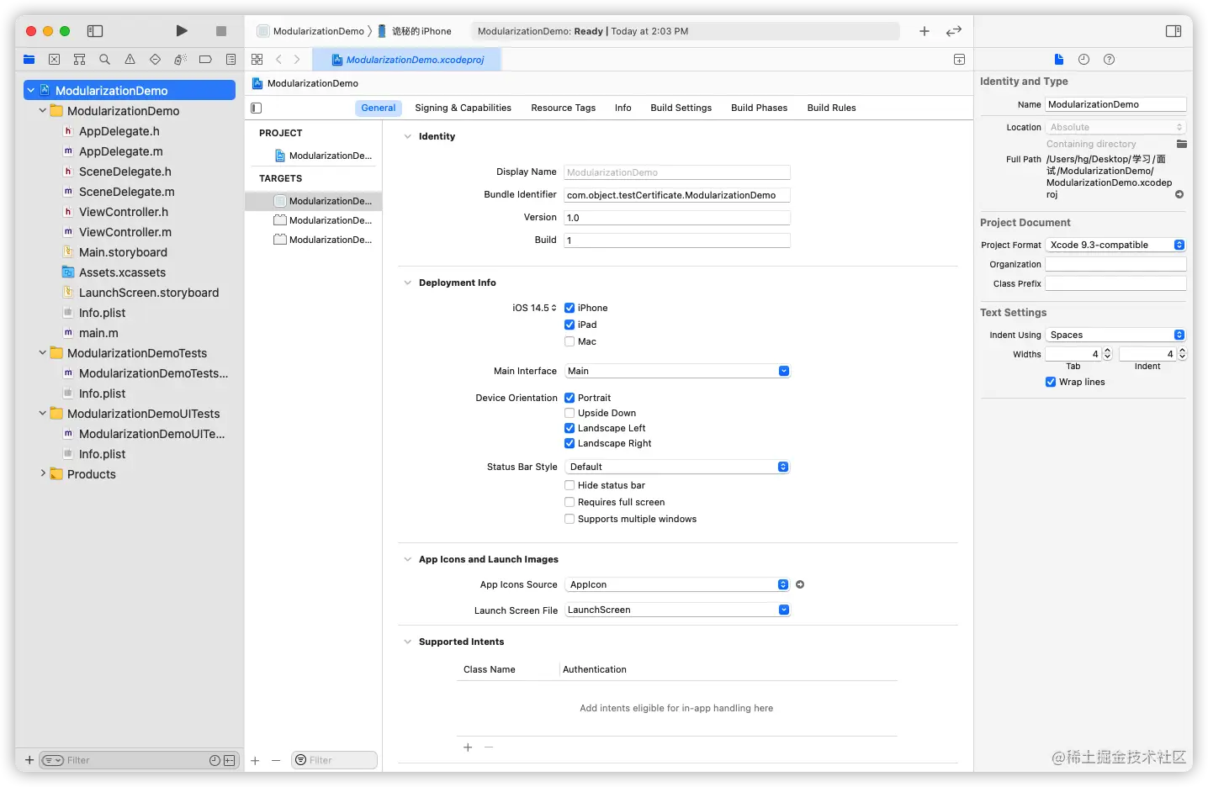Image resolution: width=1208 pixels, height=787 pixels.
Task: Reveal full path in Finder arrow
Action: coord(1179,194)
